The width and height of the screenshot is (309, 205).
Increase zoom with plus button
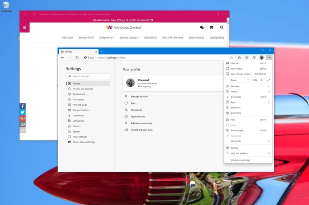(x=261, y=80)
